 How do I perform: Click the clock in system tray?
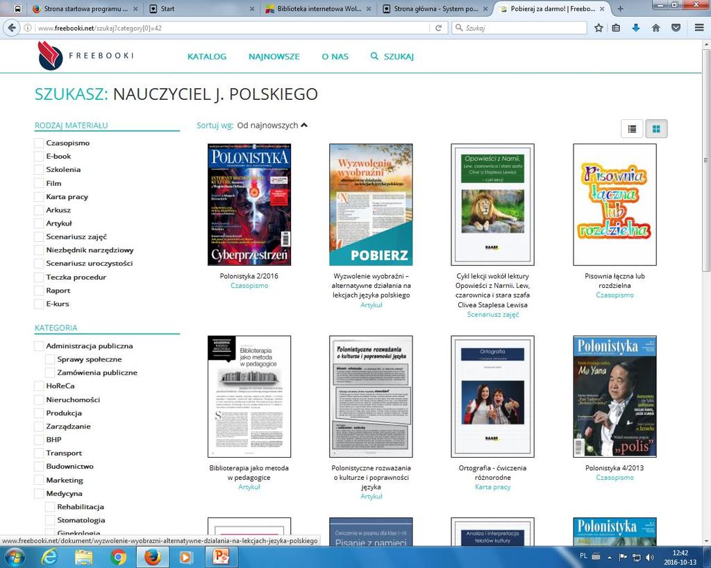(x=680, y=558)
